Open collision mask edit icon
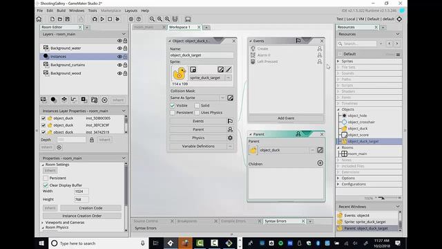The height and width of the screenshot is (249, 442). coord(230,98)
